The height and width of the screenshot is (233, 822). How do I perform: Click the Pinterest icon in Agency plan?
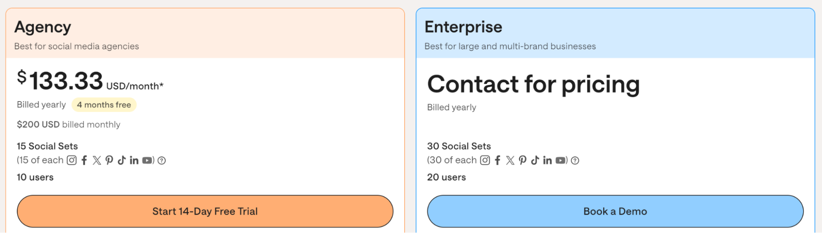109,160
